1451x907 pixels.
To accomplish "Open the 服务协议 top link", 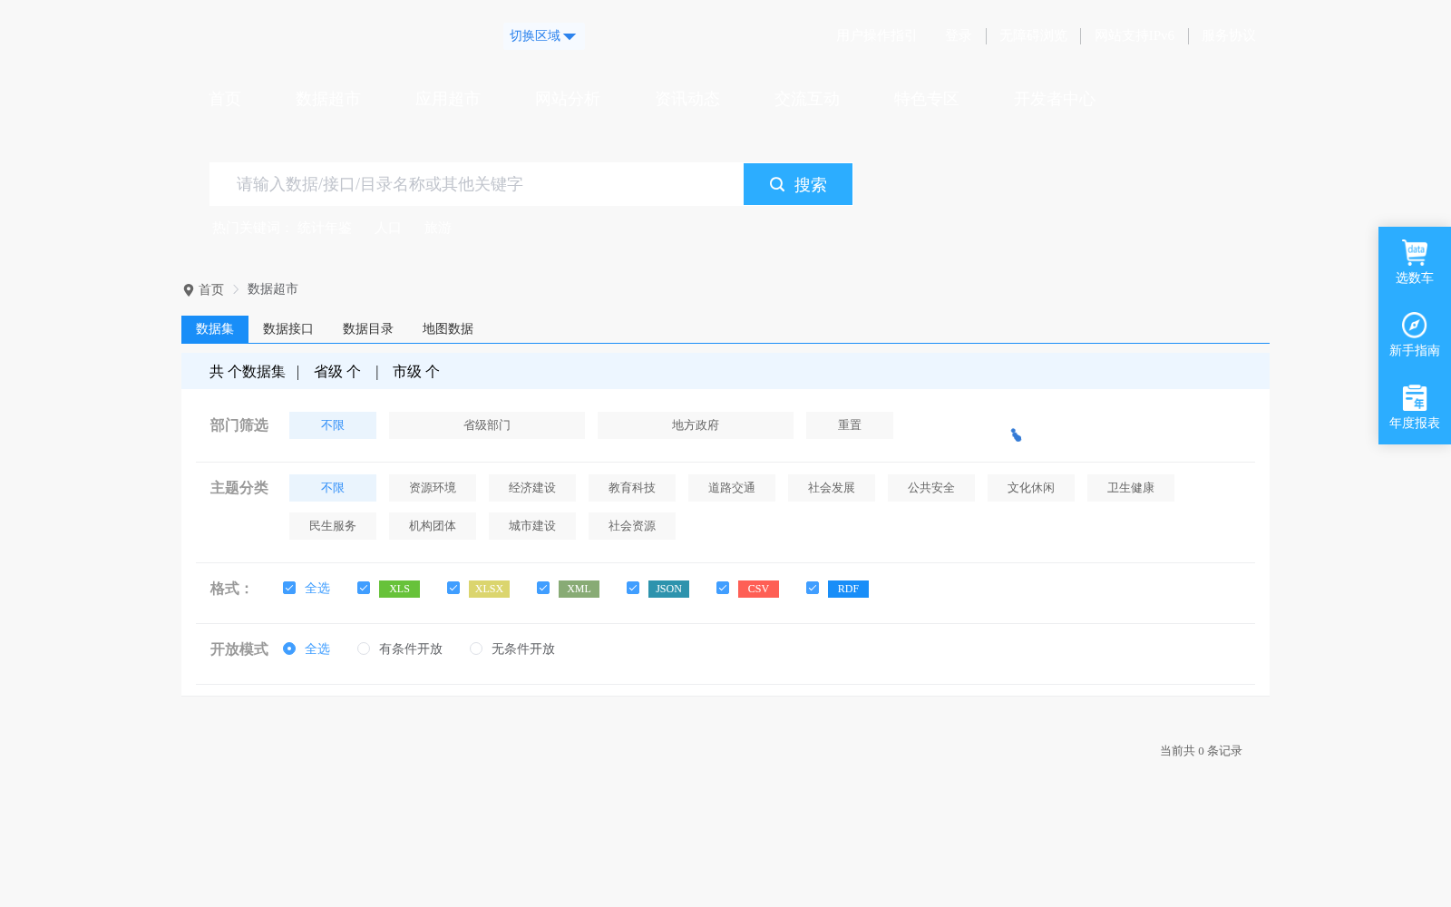I will [x=1229, y=36].
